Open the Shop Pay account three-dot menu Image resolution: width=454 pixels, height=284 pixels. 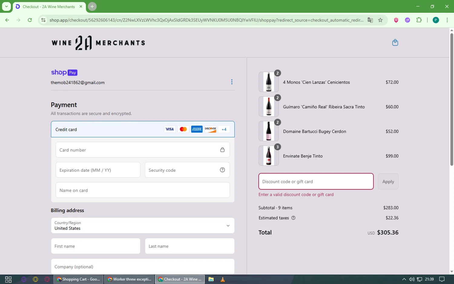(x=232, y=82)
